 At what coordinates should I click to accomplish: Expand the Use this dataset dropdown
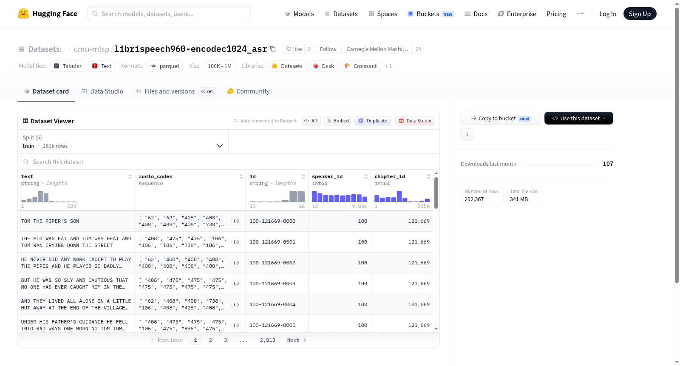pyautogui.click(x=578, y=118)
